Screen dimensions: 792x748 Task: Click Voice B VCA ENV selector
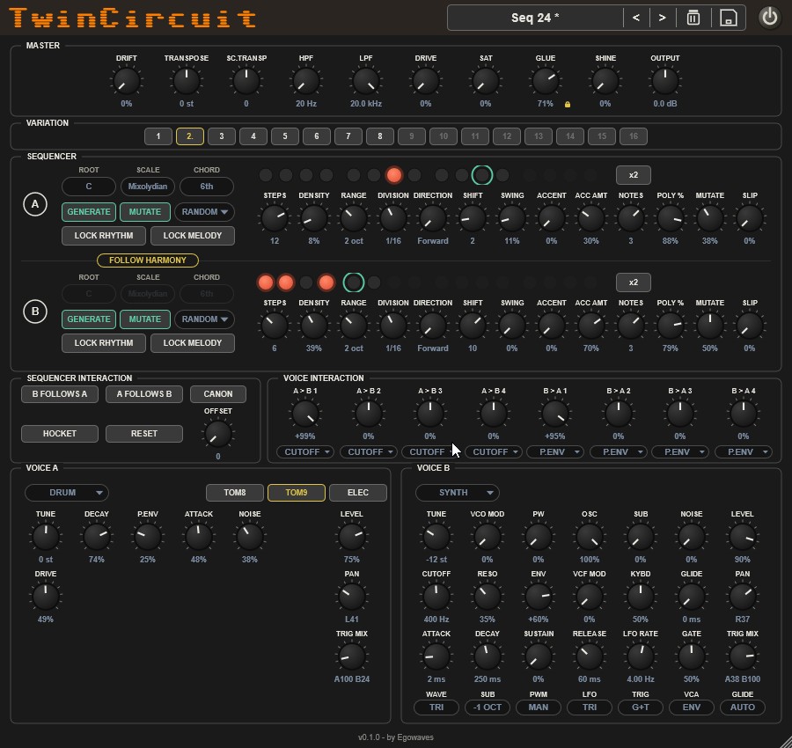click(x=692, y=708)
